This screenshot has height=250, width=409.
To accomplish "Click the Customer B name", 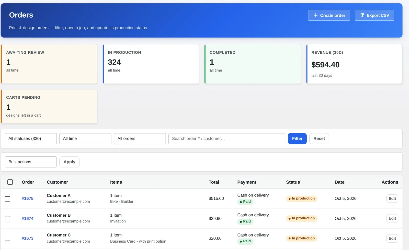I will [59, 215].
